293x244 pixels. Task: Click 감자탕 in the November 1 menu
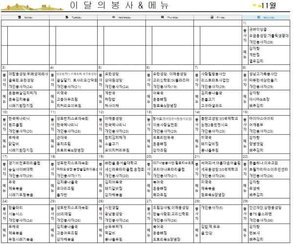point(254,48)
